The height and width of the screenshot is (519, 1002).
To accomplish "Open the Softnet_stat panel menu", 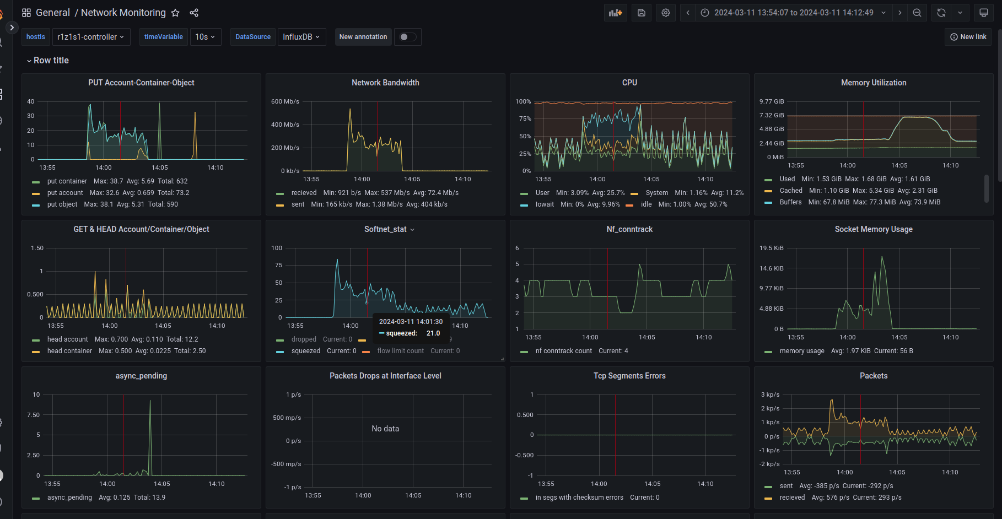I will tap(389, 229).
